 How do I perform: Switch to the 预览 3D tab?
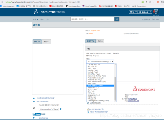[37, 42]
